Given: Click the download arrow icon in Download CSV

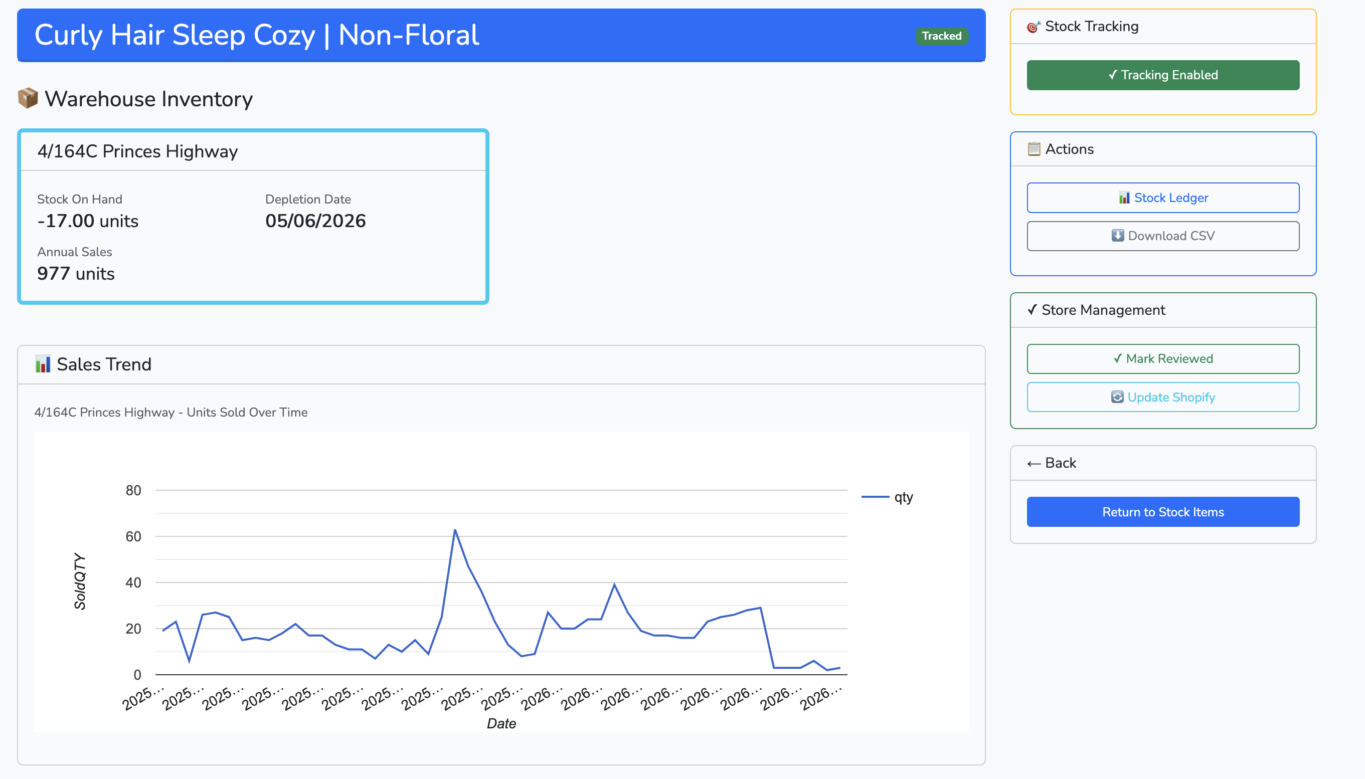Looking at the screenshot, I should tap(1118, 236).
